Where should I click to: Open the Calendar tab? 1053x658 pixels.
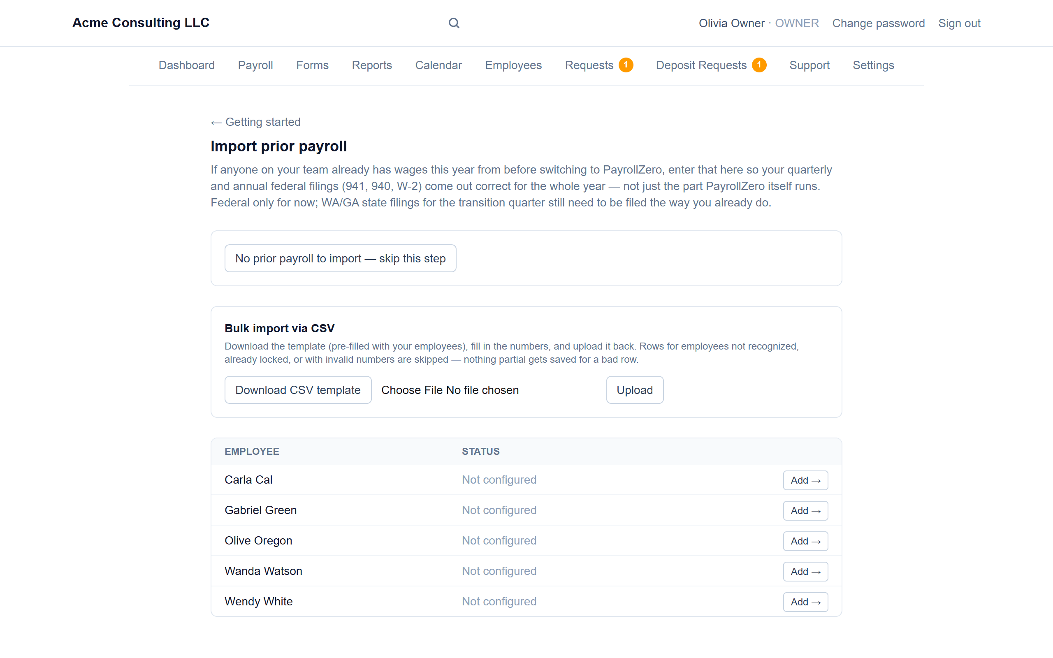click(x=438, y=65)
